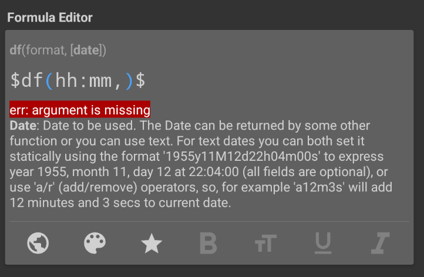Screen dimensions: 424x277
Task: Place cursor at blue closing parenthesis
Action: click(x=129, y=80)
